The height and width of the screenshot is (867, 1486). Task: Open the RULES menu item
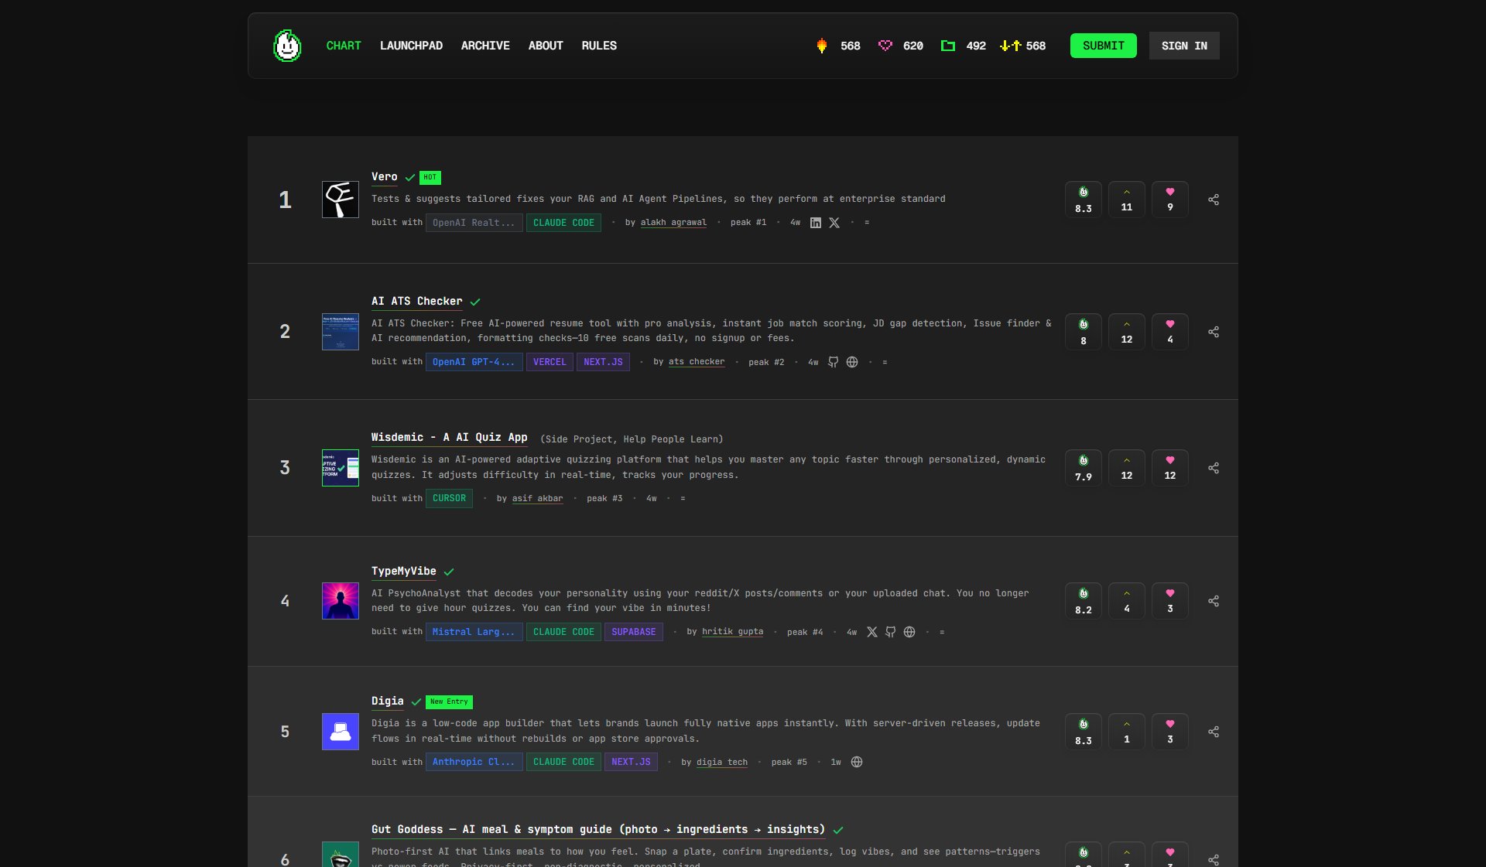599,46
